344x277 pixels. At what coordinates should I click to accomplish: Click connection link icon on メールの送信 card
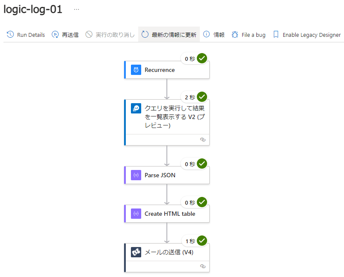coord(203,266)
